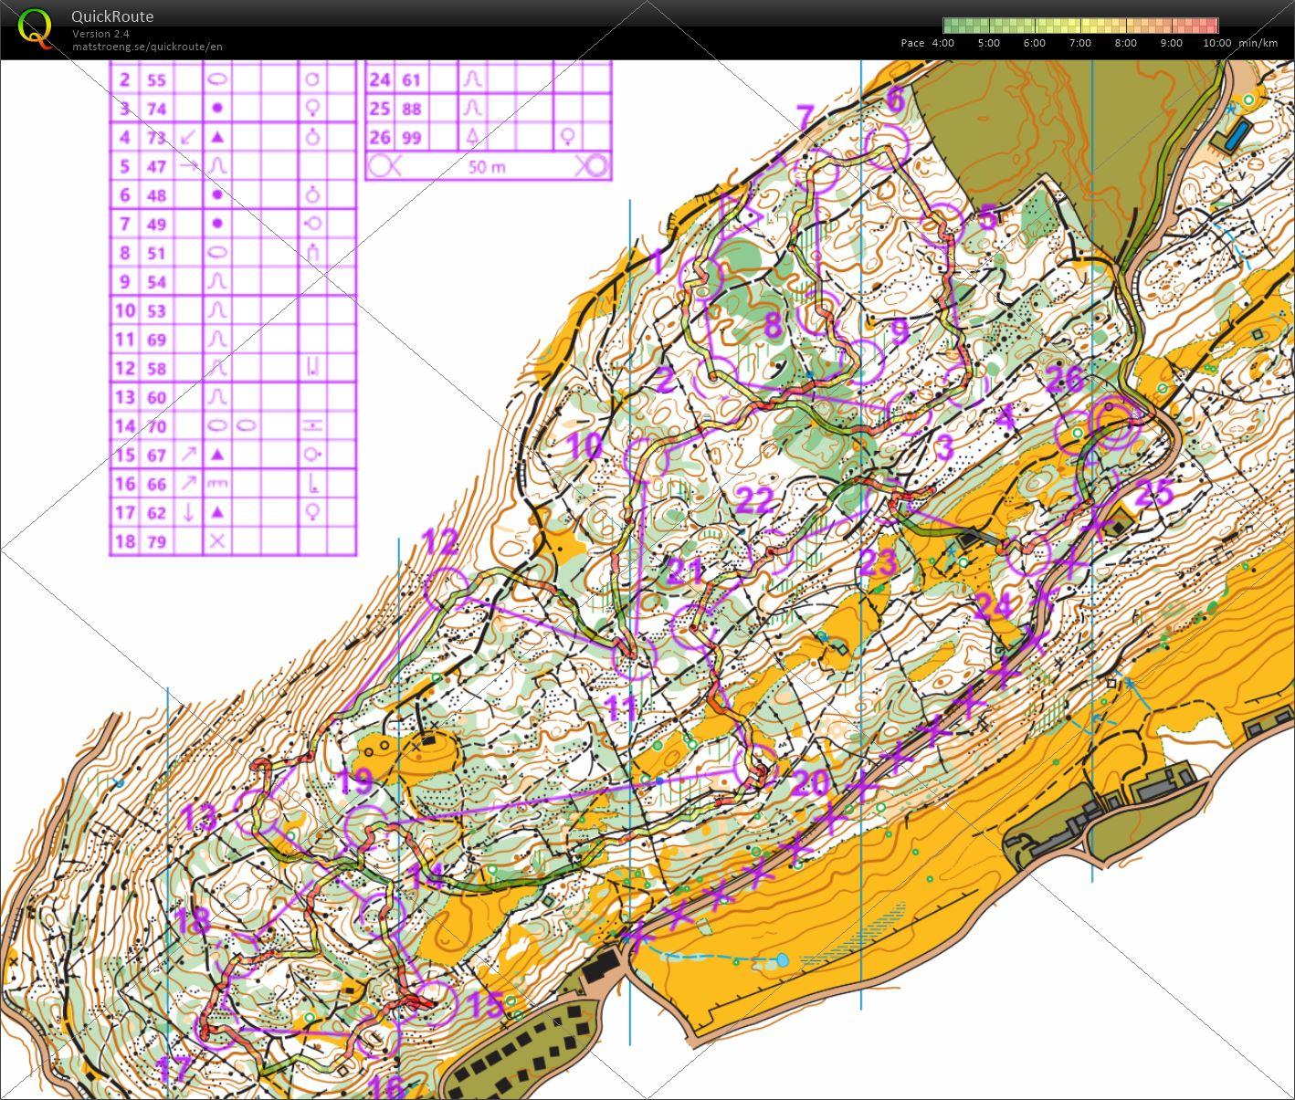Open the matstroeng.se/quickroute/en link
The image size is (1295, 1100).
(147, 47)
